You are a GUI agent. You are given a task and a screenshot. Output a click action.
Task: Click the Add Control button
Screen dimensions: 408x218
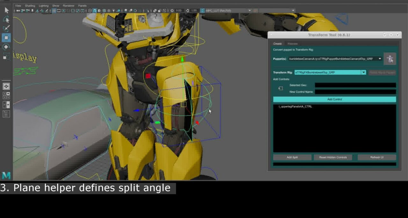pyautogui.click(x=335, y=99)
